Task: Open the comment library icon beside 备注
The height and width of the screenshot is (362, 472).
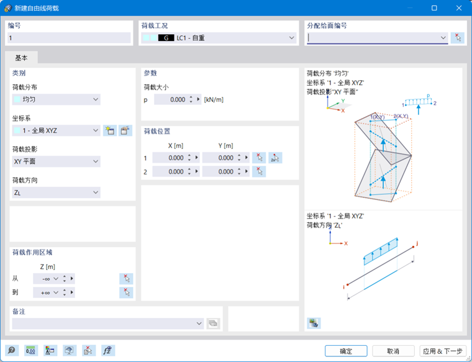Action: (x=213, y=324)
